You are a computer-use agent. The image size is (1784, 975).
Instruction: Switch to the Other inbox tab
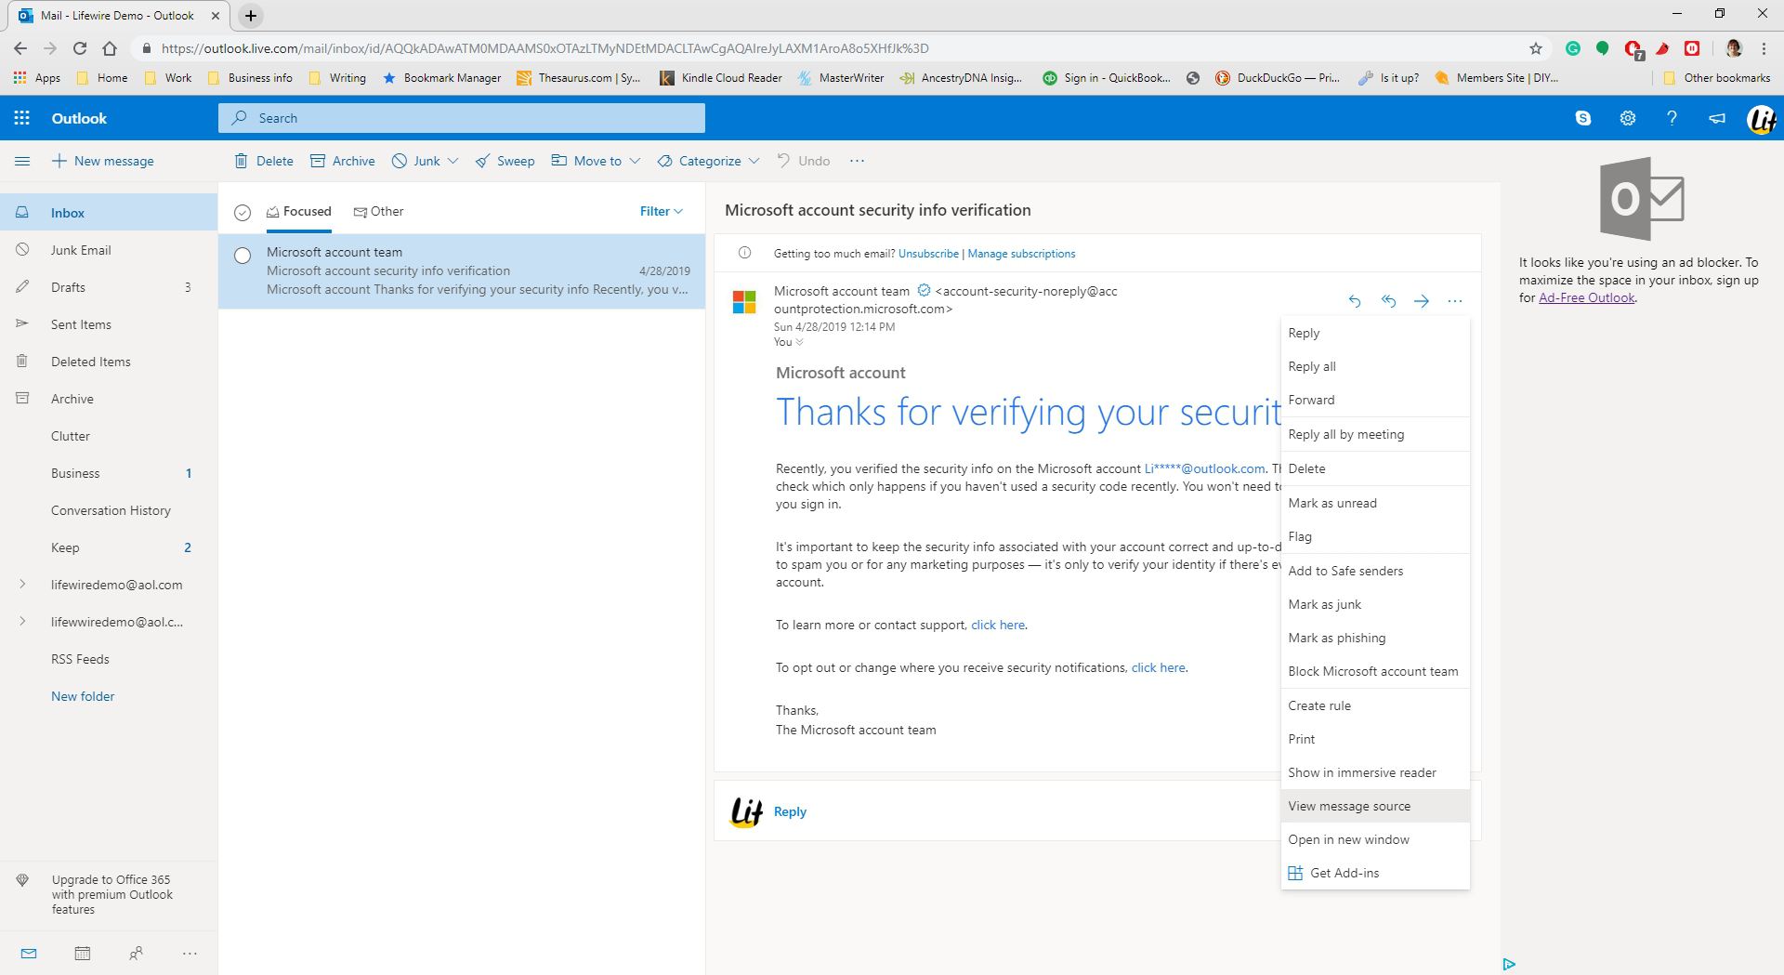pos(378,211)
